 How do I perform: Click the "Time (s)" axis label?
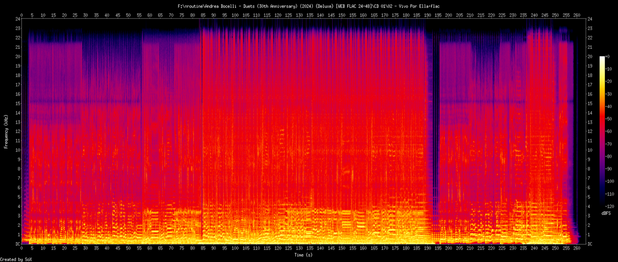pyautogui.click(x=303, y=254)
